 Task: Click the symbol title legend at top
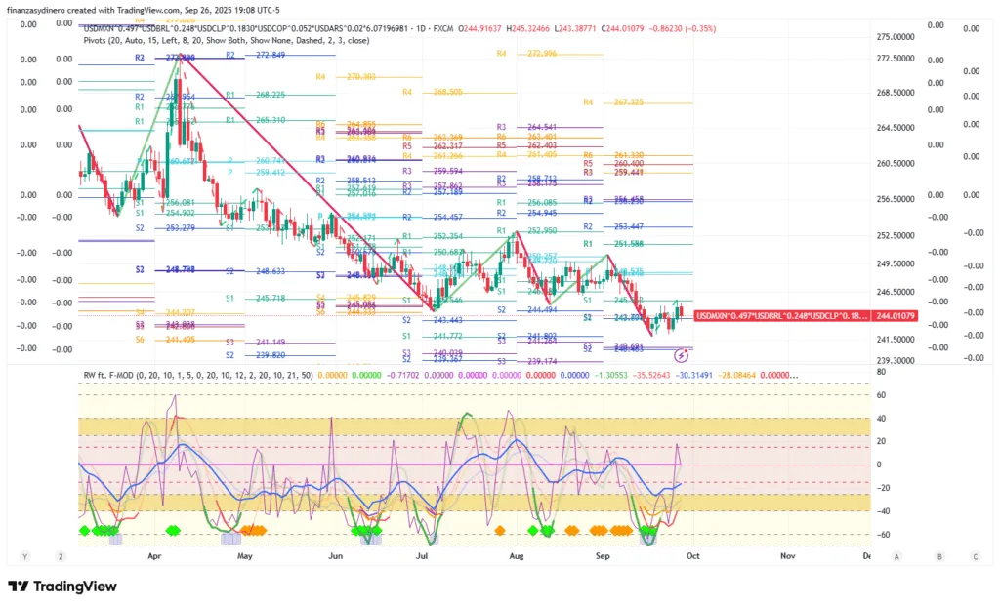(264, 28)
